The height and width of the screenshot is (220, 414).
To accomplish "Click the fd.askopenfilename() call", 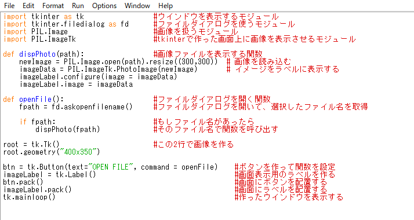I will click(x=92, y=107).
